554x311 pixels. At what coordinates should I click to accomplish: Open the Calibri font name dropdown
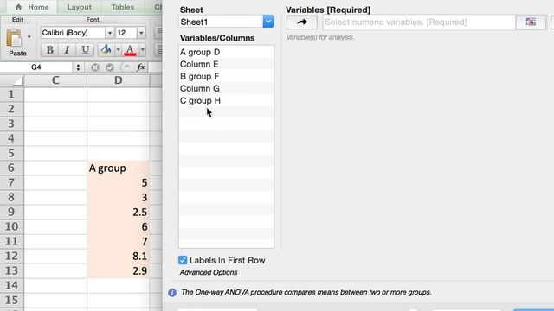click(110, 33)
